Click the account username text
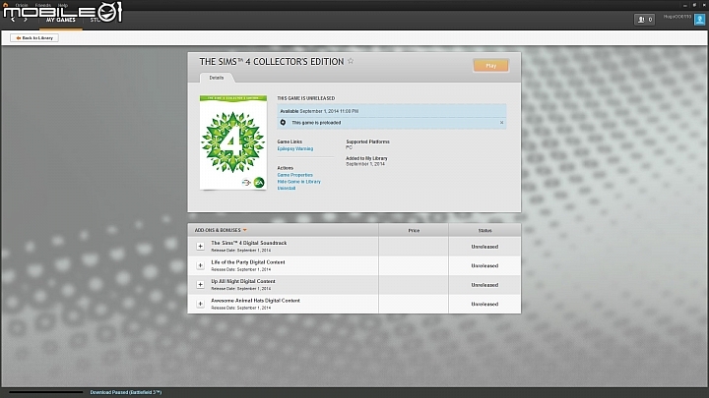The height and width of the screenshot is (398, 709). 677,17
